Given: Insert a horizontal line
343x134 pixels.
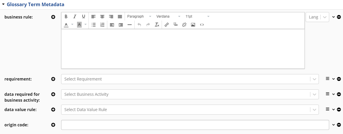Looking at the screenshot, I should (130, 25).
